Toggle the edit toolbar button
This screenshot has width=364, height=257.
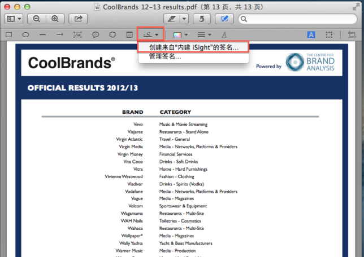click(x=224, y=19)
